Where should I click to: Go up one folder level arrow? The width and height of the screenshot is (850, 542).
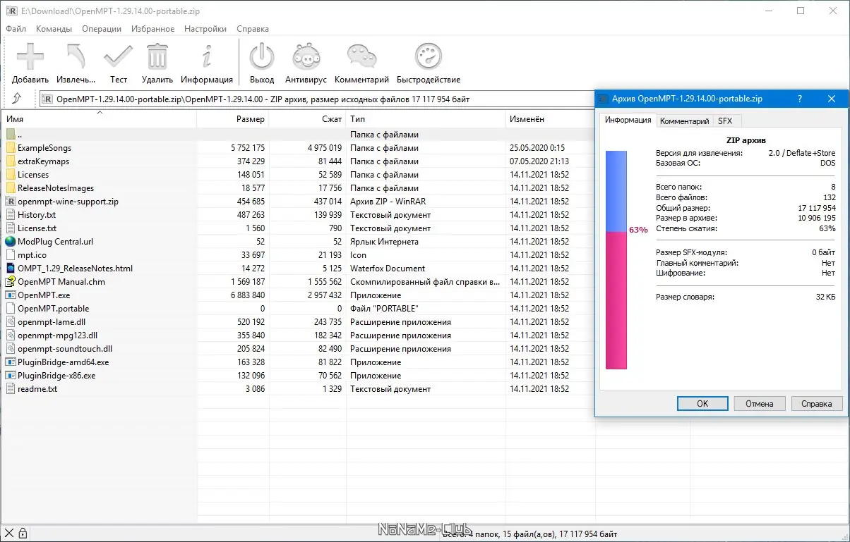tap(17, 99)
